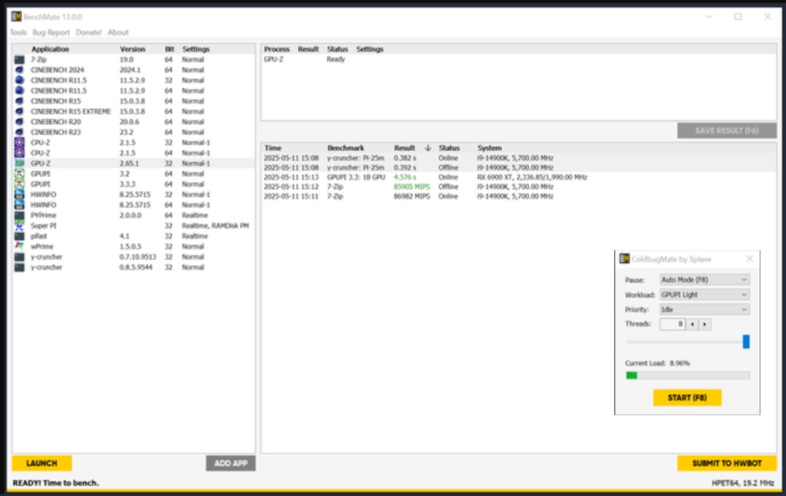
Task: Click the Time column header
Action: click(272, 148)
